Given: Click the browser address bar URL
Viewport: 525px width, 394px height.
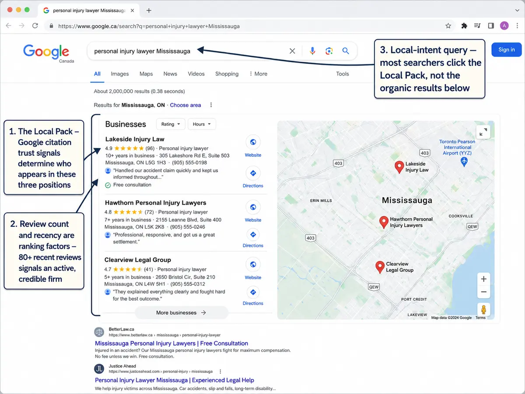Looking at the screenshot, I should [149, 26].
